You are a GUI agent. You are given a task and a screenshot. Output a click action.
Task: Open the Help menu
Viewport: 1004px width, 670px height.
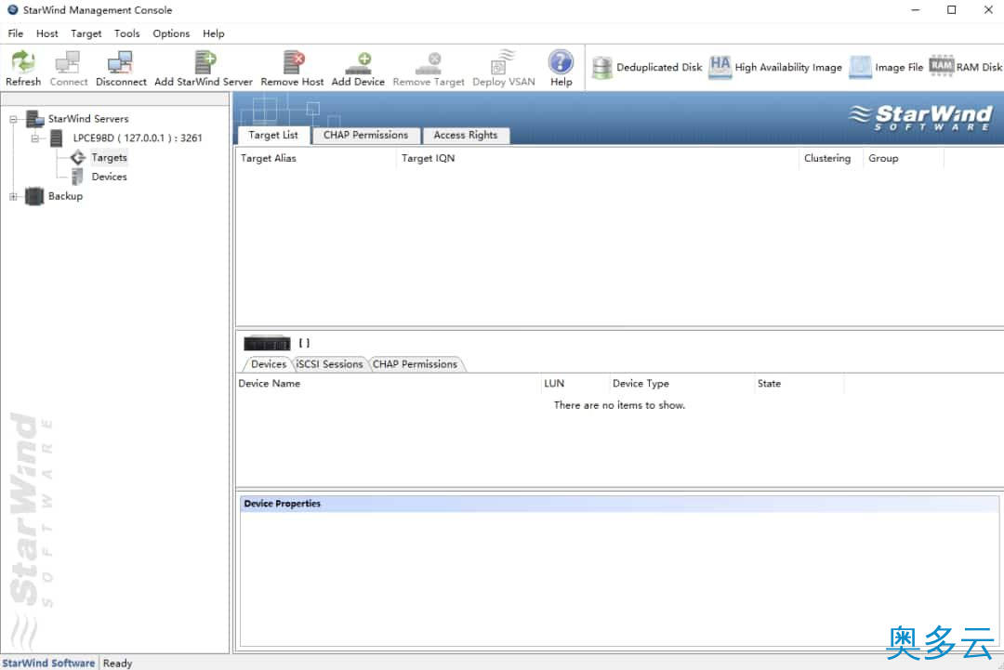click(213, 33)
